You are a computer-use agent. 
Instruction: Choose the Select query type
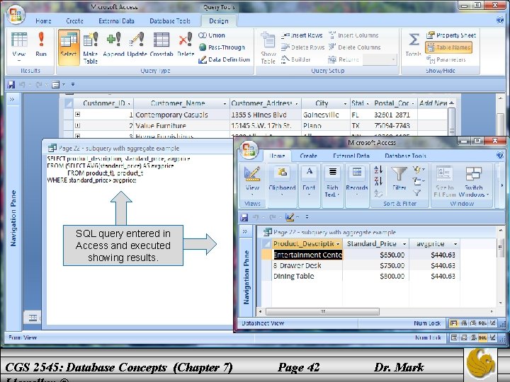pos(69,47)
